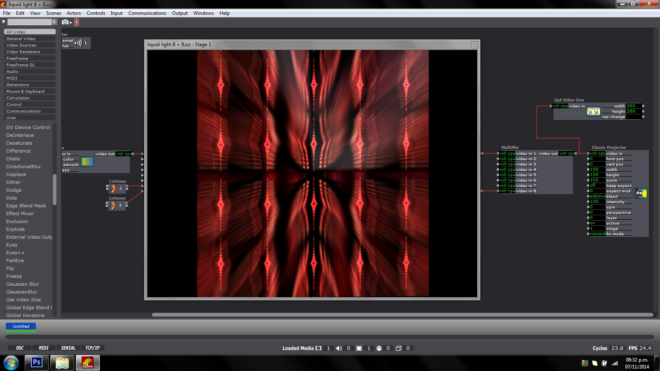Image resolution: width=660 pixels, height=371 pixels.
Task: Click the audio speaker icon in Loaded Media
Action: 339,348
